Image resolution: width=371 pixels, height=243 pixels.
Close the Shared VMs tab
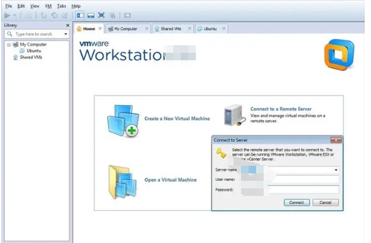coord(190,28)
